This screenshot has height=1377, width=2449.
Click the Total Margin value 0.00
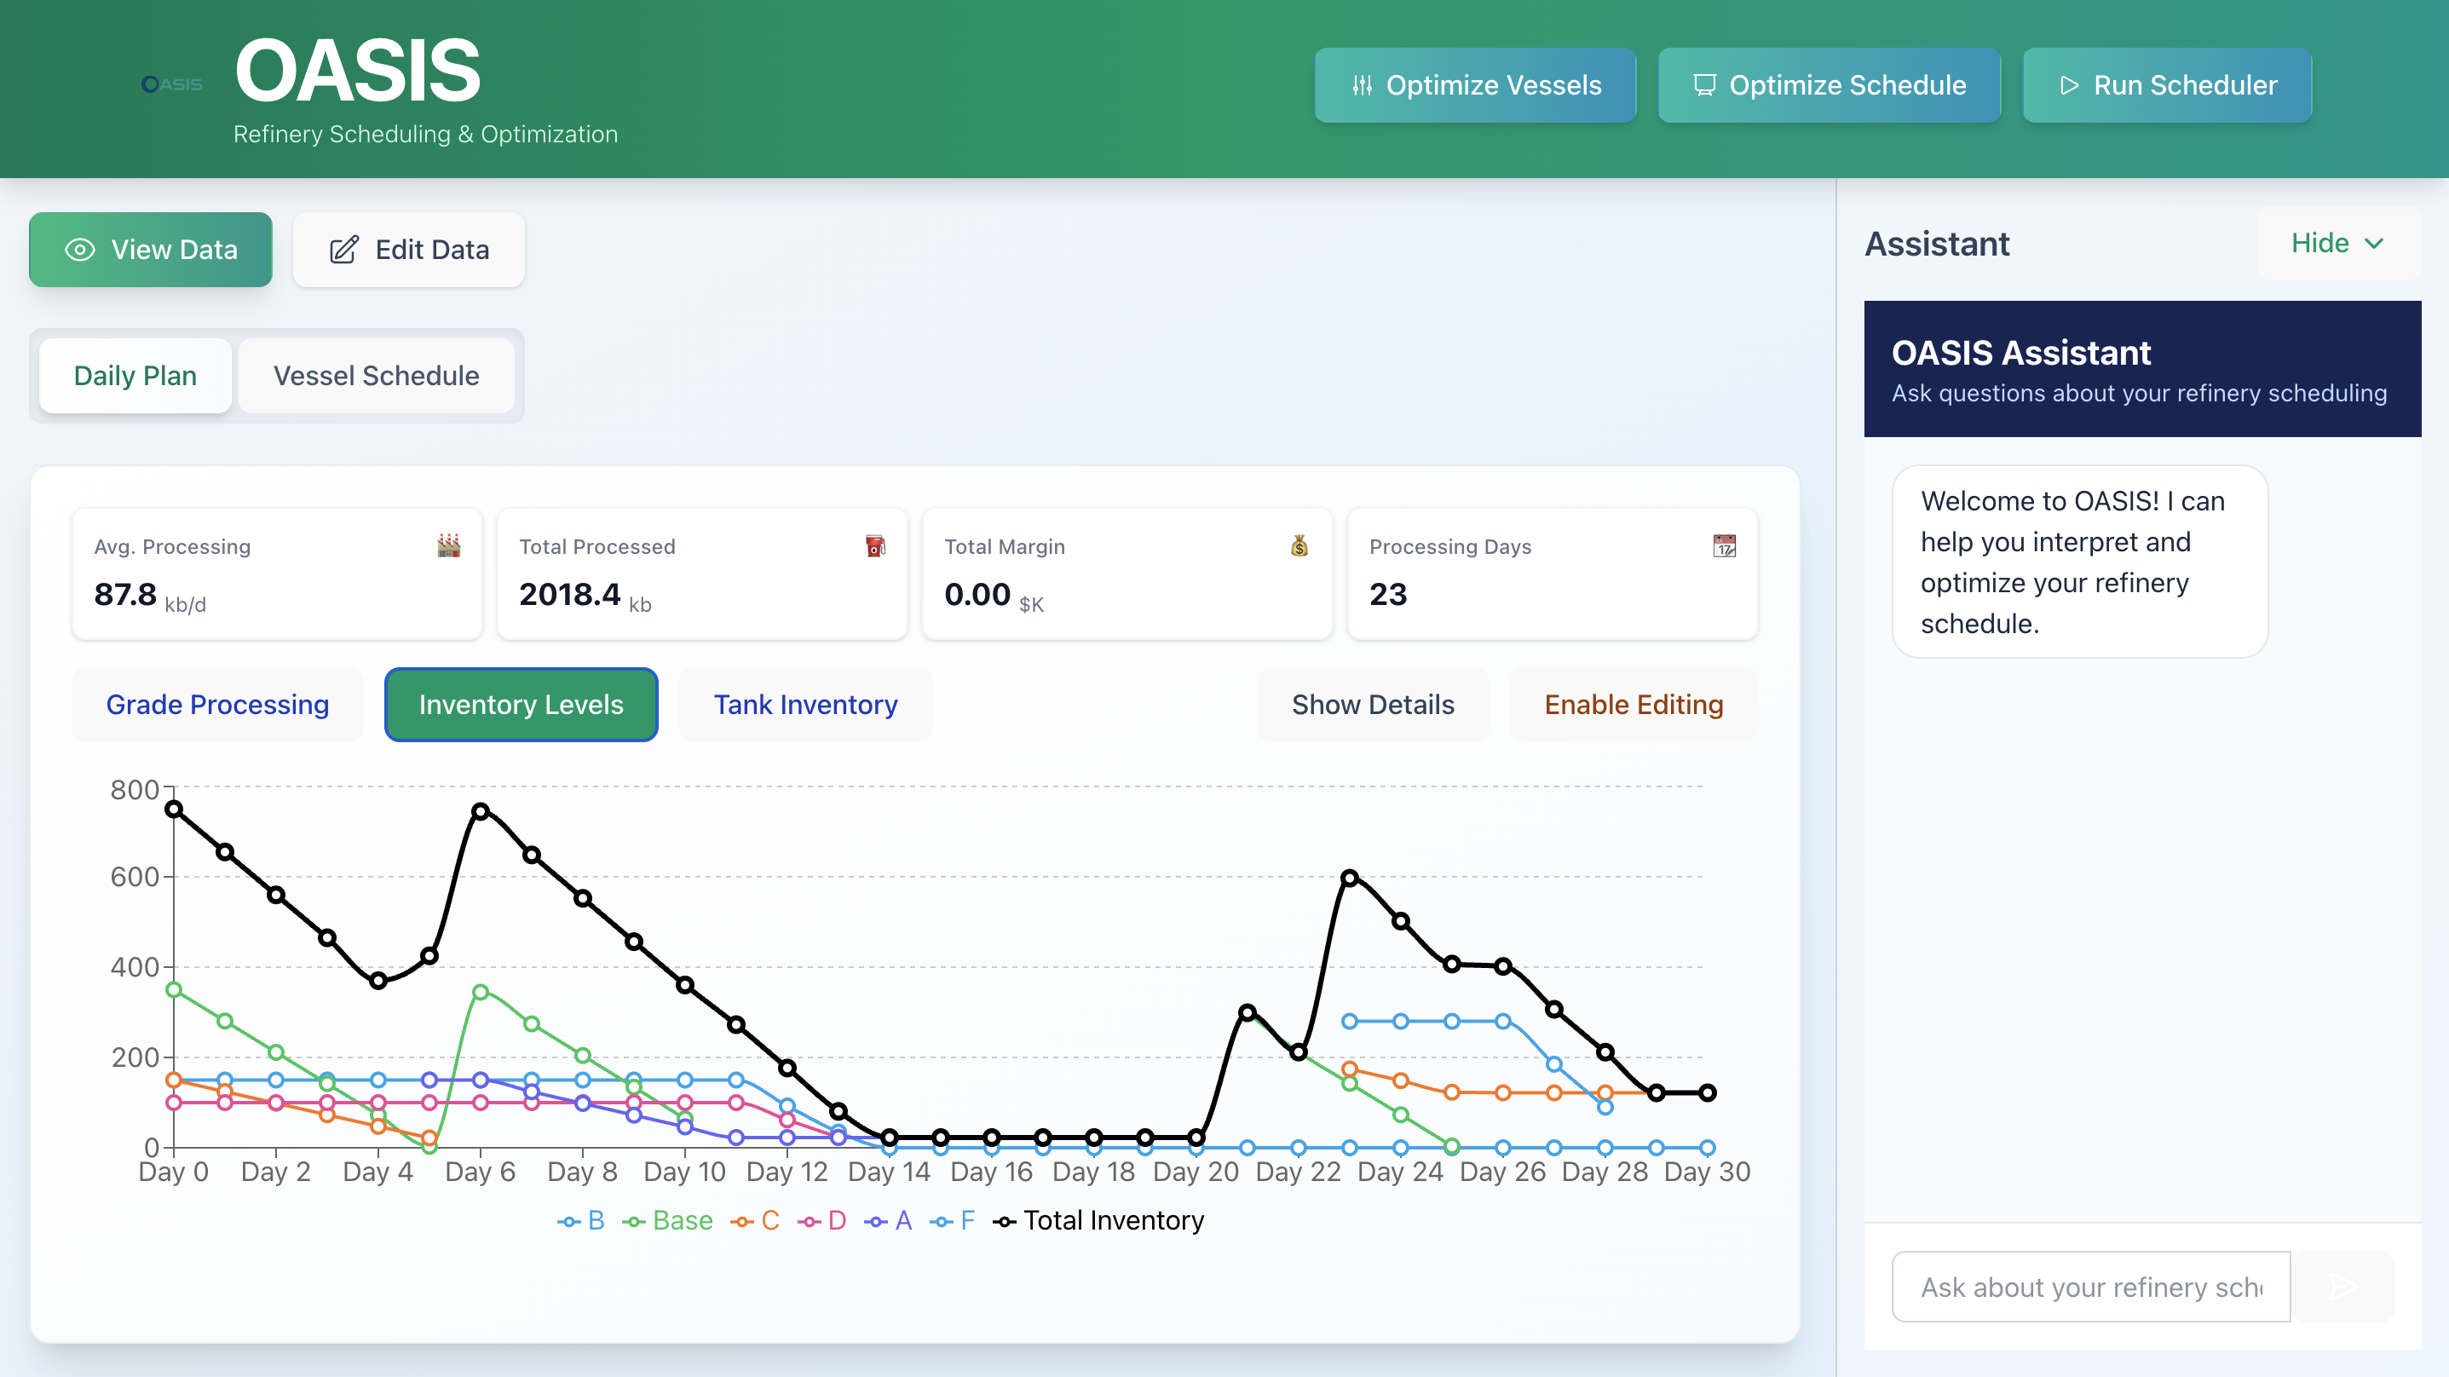[977, 595]
